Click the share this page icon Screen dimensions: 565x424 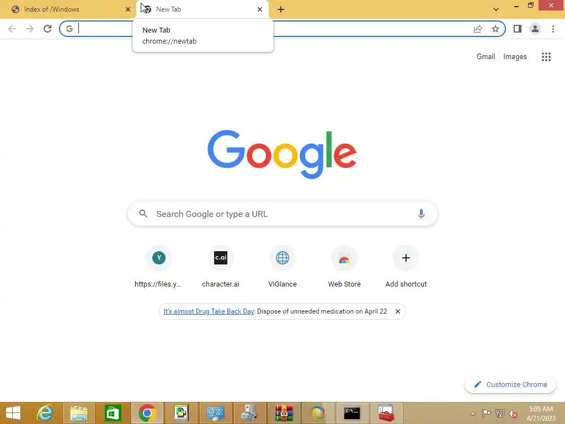pos(478,29)
